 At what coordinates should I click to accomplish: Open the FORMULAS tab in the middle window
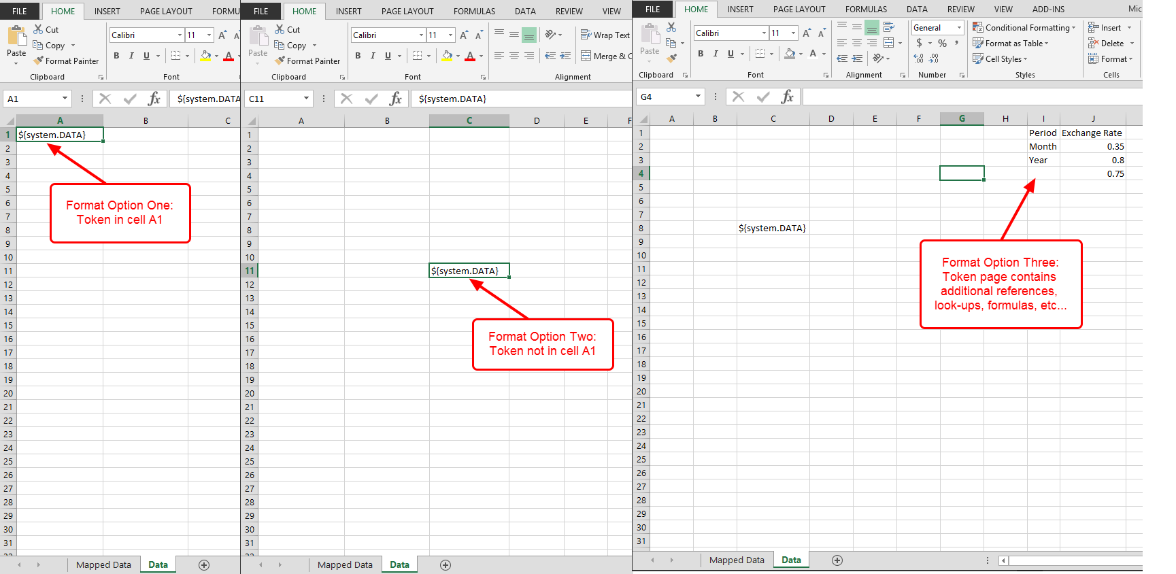475,12
